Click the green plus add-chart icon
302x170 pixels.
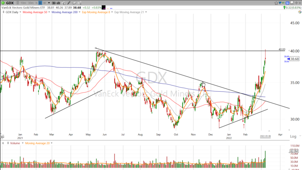(3, 3)
